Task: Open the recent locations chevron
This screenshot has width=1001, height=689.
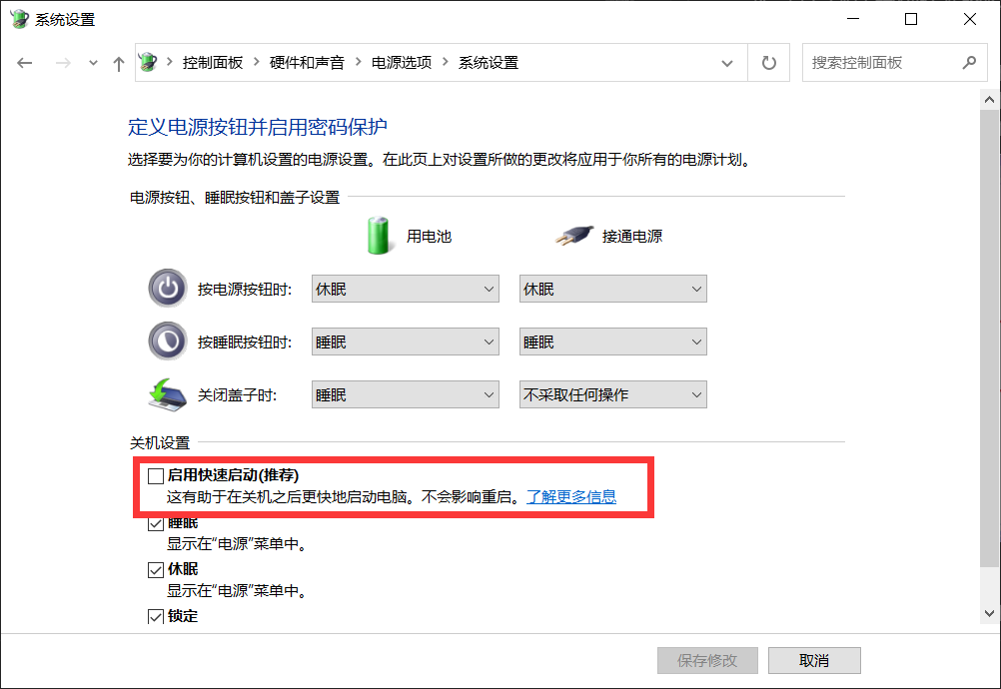Action: click(x=93, y=63)
